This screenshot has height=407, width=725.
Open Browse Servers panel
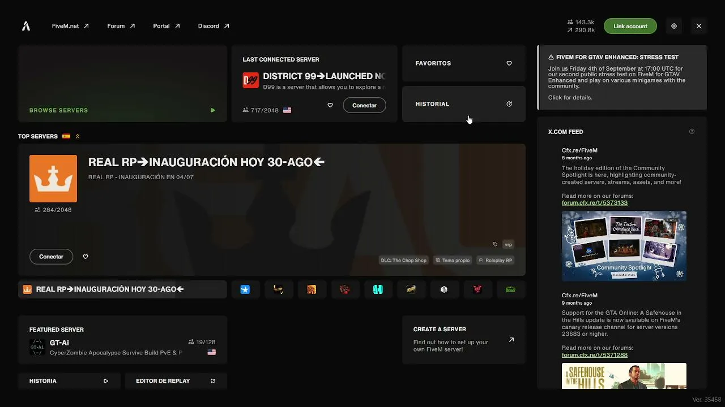point(122,84)
